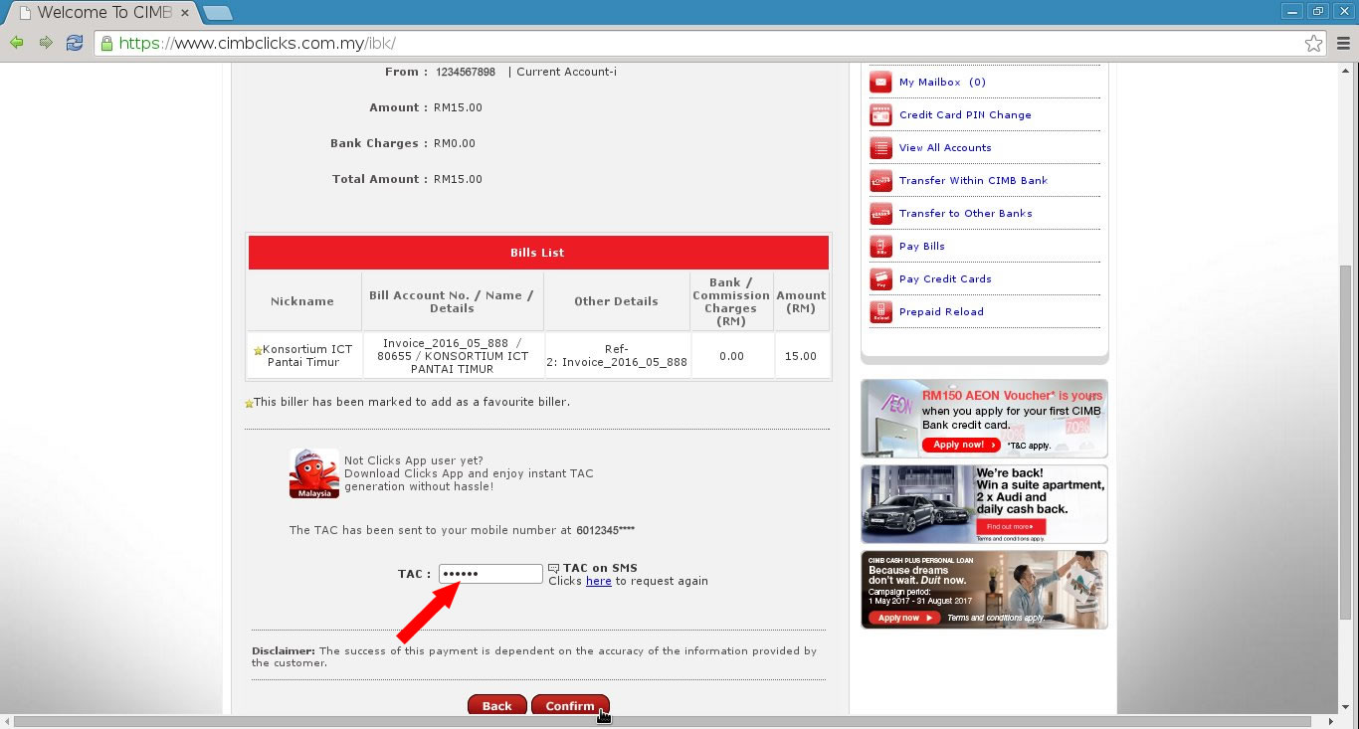Click the Confirm button
This screenshot has height=729, width=1359.
570,705
